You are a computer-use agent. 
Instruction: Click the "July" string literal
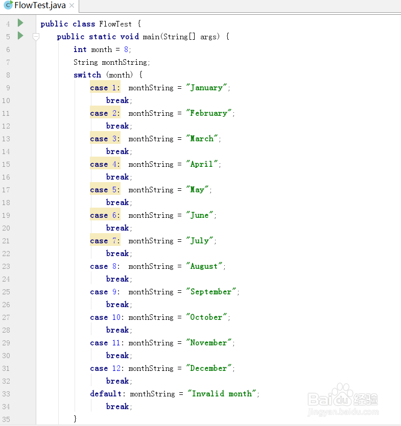[x=200, y=241]
